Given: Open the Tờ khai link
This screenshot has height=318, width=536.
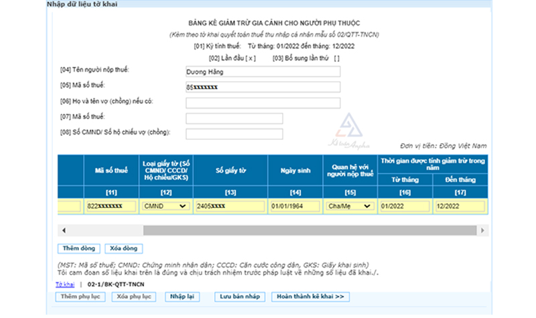Looking at the screenshot, I should pyautogui.click(x=65, y=285).
